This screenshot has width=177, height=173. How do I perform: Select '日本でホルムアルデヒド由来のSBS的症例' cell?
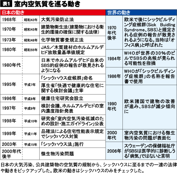pos(73,65)
